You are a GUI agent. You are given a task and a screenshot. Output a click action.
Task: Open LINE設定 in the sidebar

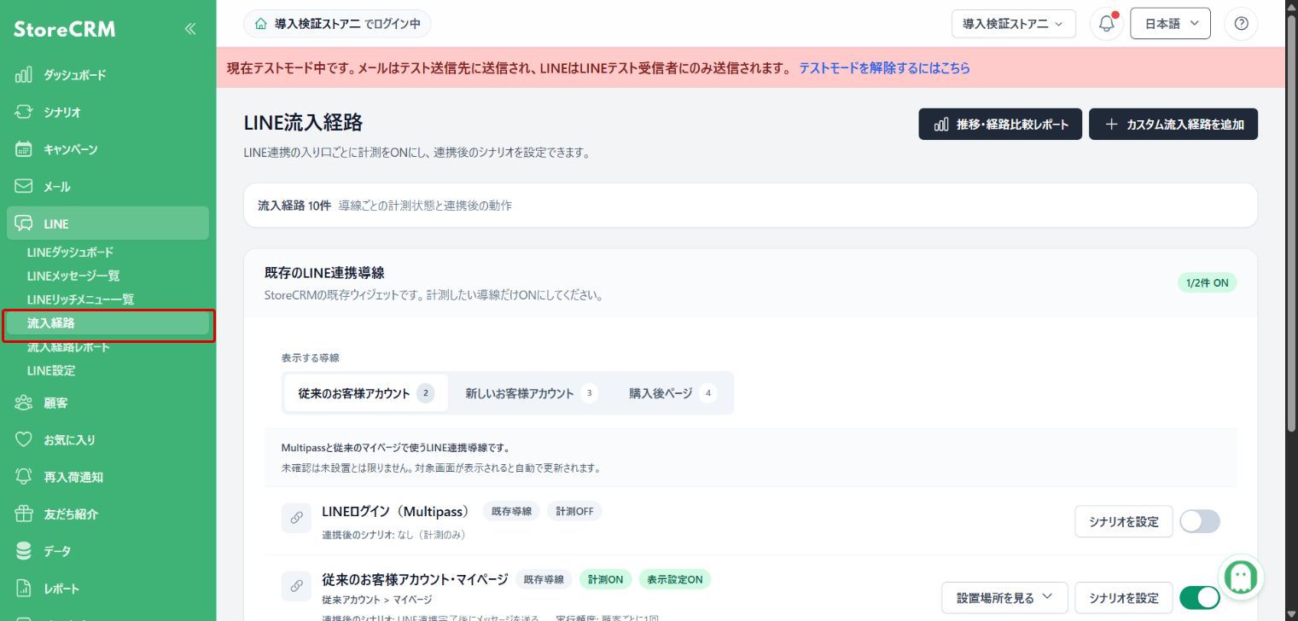point(51,370)
